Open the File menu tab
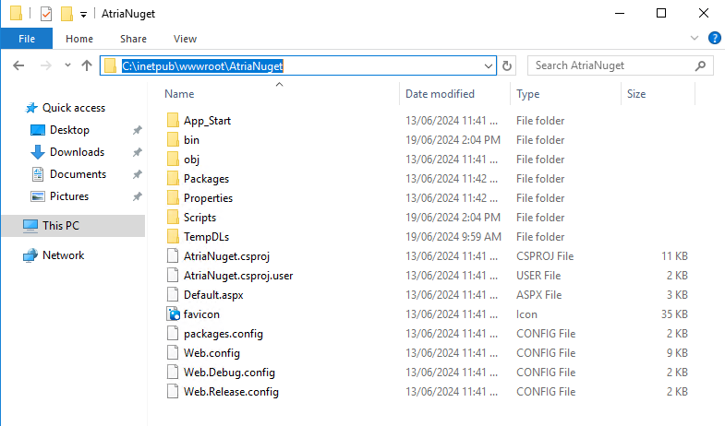 coord(27,39)
